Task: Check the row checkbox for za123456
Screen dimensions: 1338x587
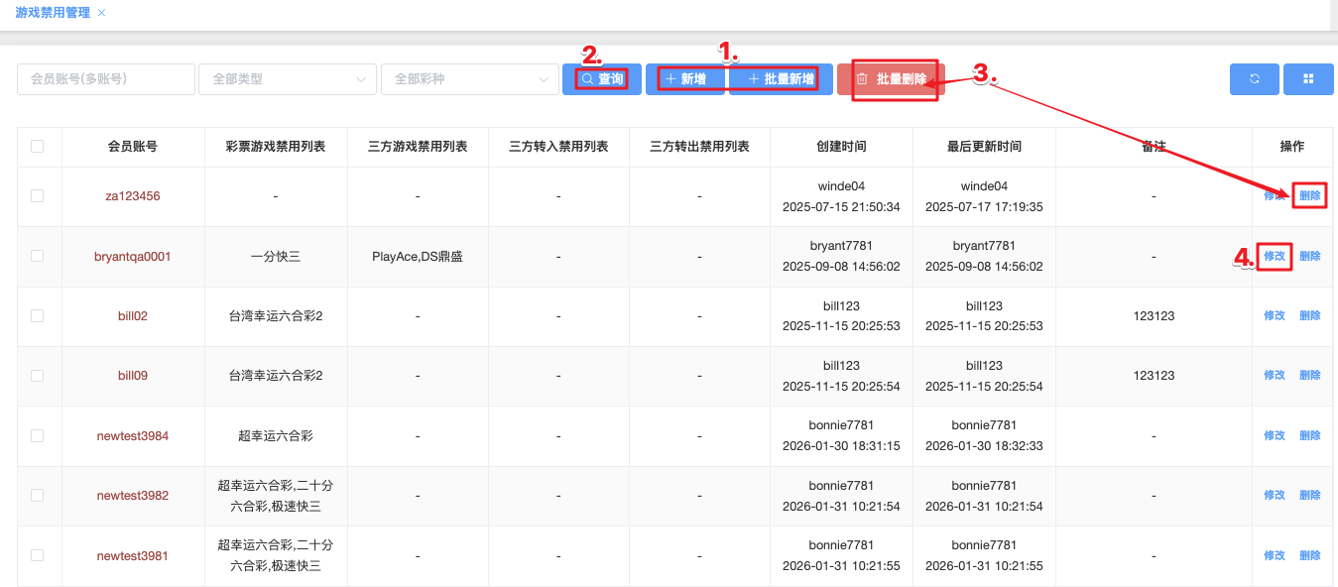Action: tap(38, 196)
